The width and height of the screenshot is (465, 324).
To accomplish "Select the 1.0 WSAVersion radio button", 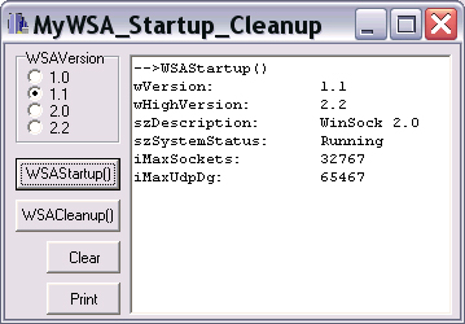I will [x=35, y=77].
